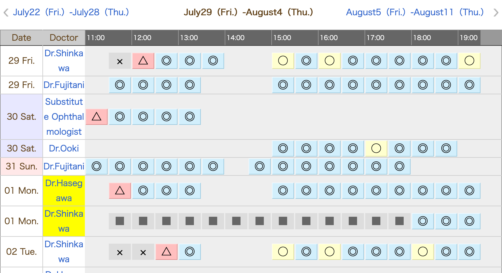The width and height of the screenshot is (502, 273).
Task: Click the red triangle slot for Dr.Shinkawa on 29 Fri.
Action: click(143, 61)
